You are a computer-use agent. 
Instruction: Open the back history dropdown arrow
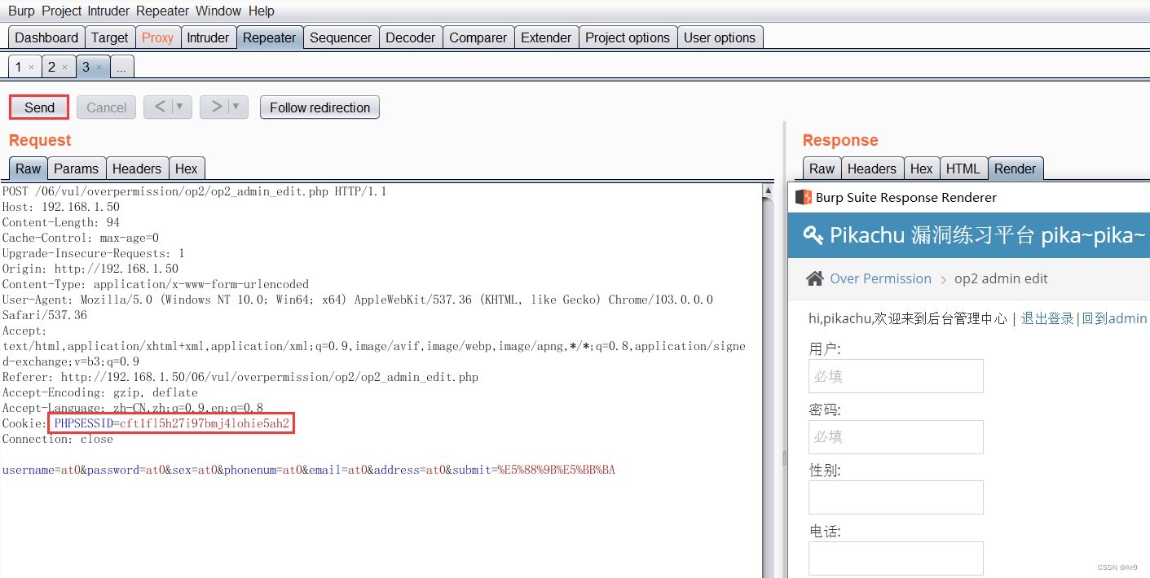[180, 107]
